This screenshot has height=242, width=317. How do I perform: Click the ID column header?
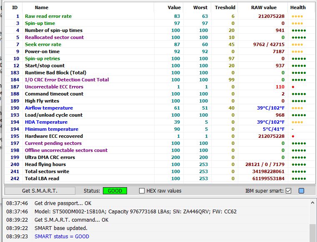(x=15, y=7)
